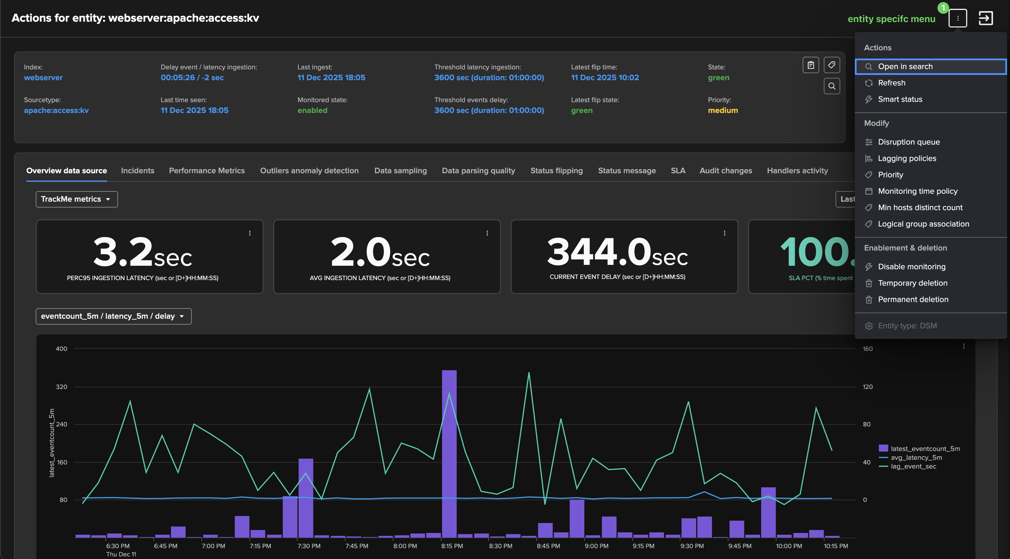Select Open in search menu item
Image resolution: width=1010 pixels, height=559 pixels.
point(905,67)
